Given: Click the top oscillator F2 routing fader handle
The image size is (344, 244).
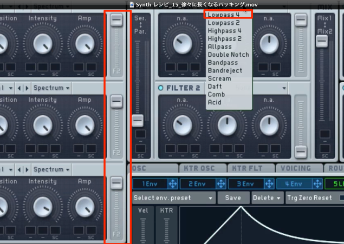Looking at the screenshot, I should coord(116,20).
